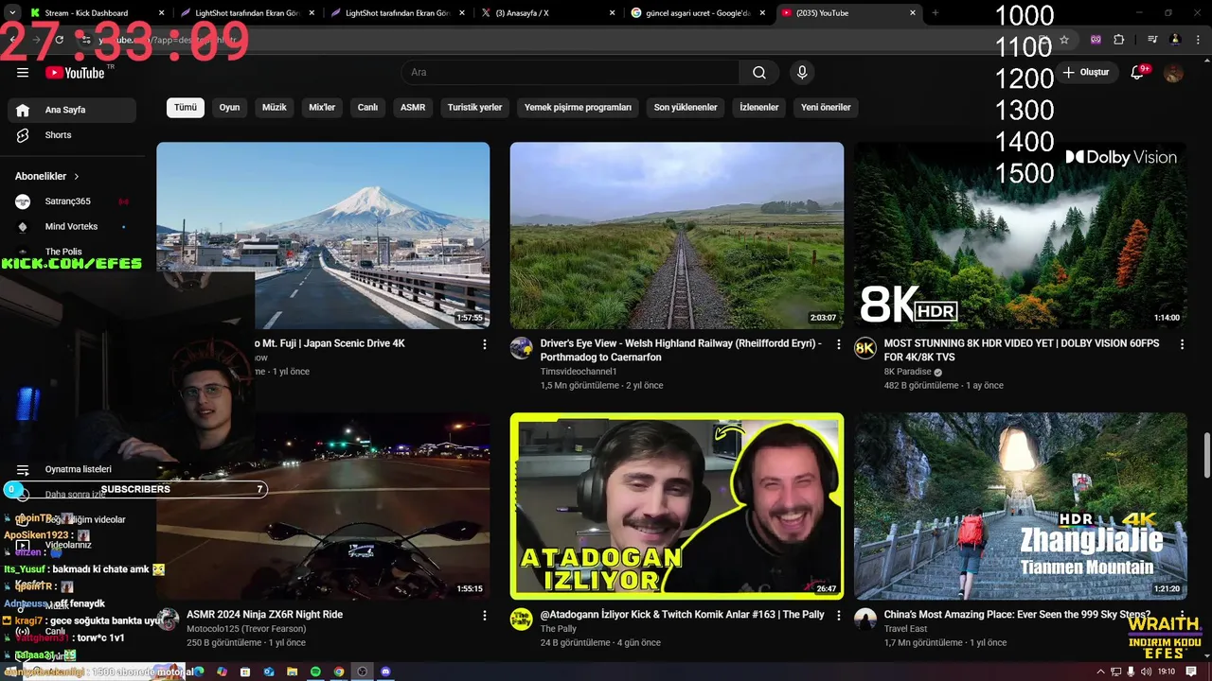Go to Ana Sayfa in sidebar
Viewport: 1212px width, 681px height.
(x=72, y=110)
